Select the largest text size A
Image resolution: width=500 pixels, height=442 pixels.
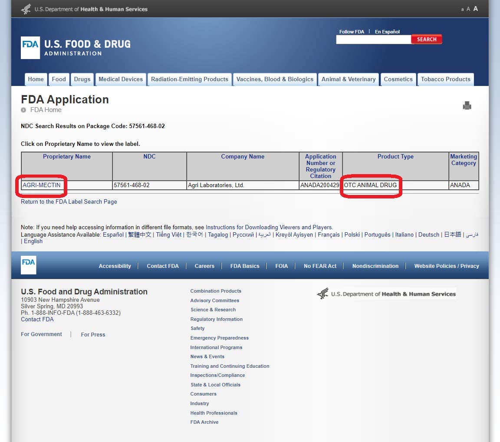pyautogui.click(x=476, y=9)
